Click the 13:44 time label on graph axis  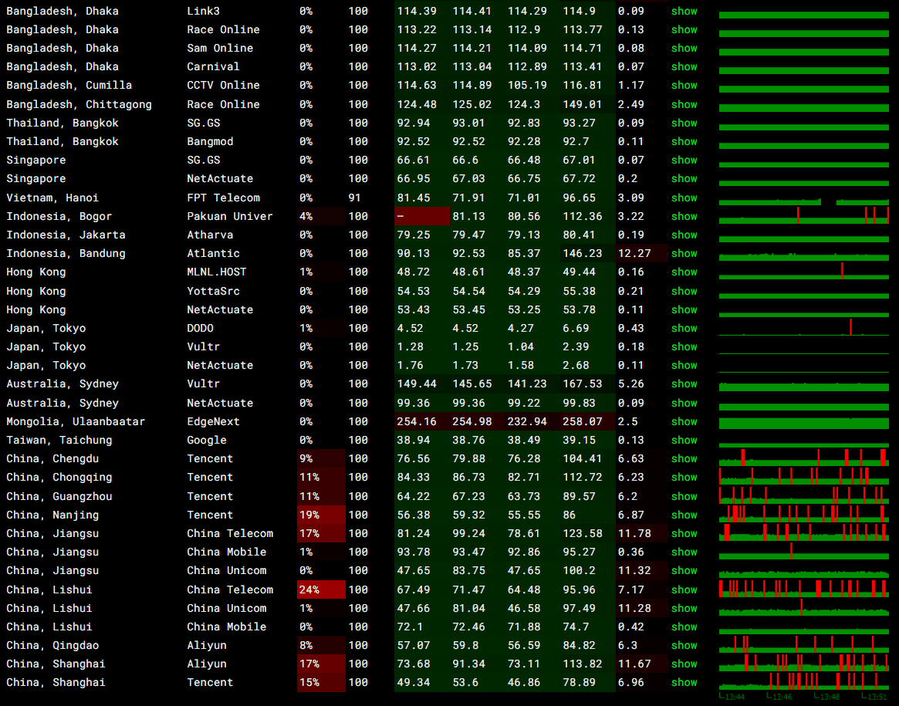(735, 697)
